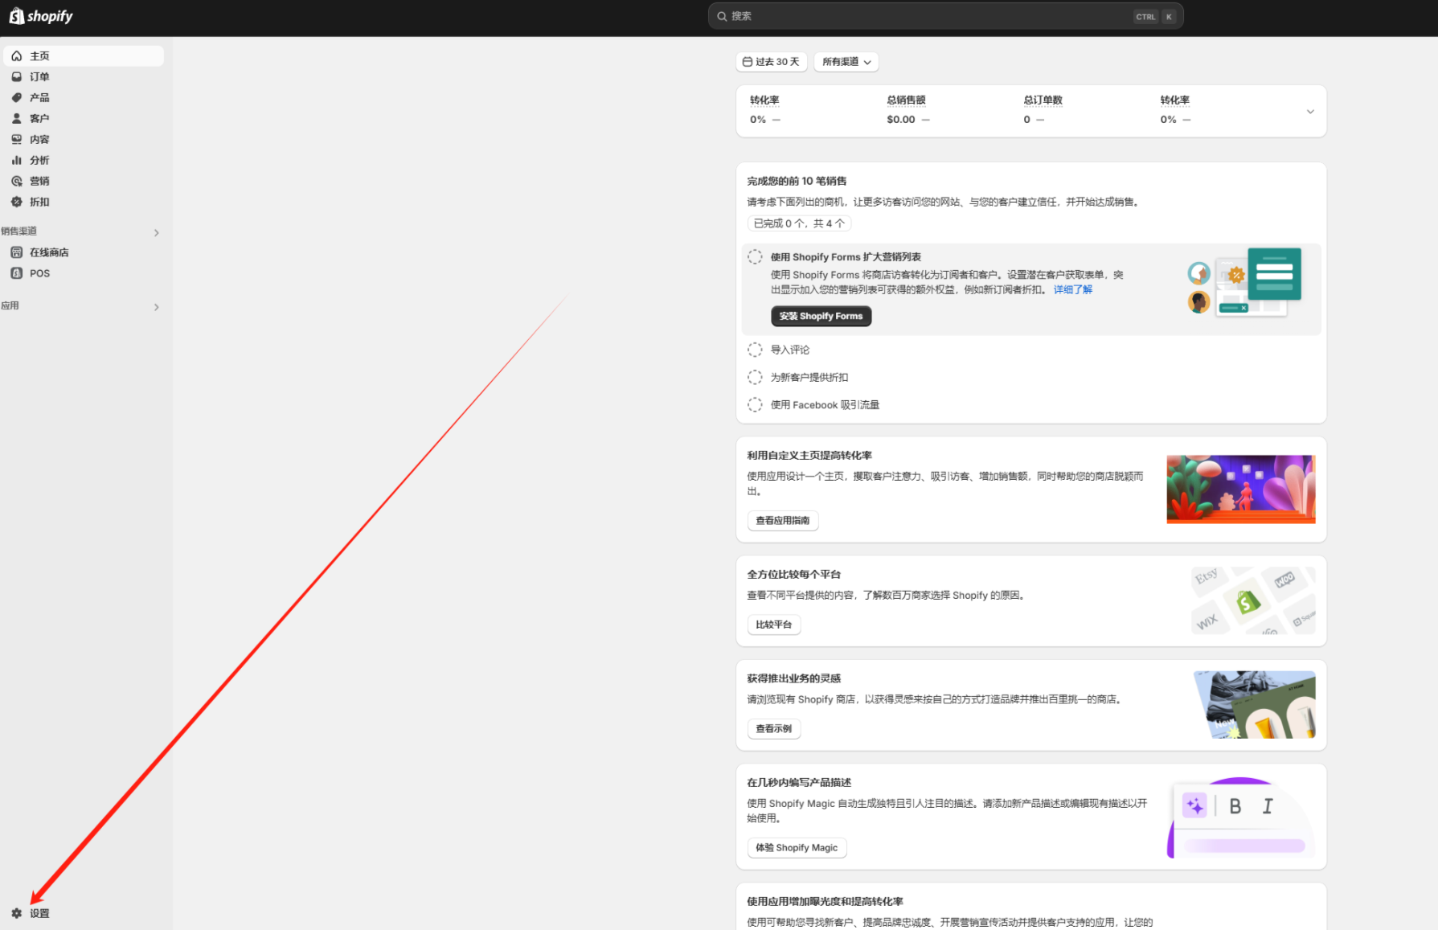Toggle the 导入评论 task circle
The height and width of the screenshot is (930, 1438).
click(x=755, y=350)
